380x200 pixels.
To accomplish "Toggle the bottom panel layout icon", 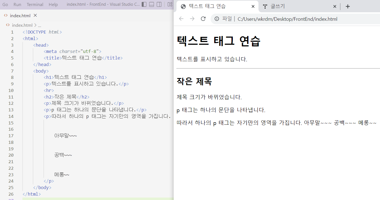I will coord(152,4).
